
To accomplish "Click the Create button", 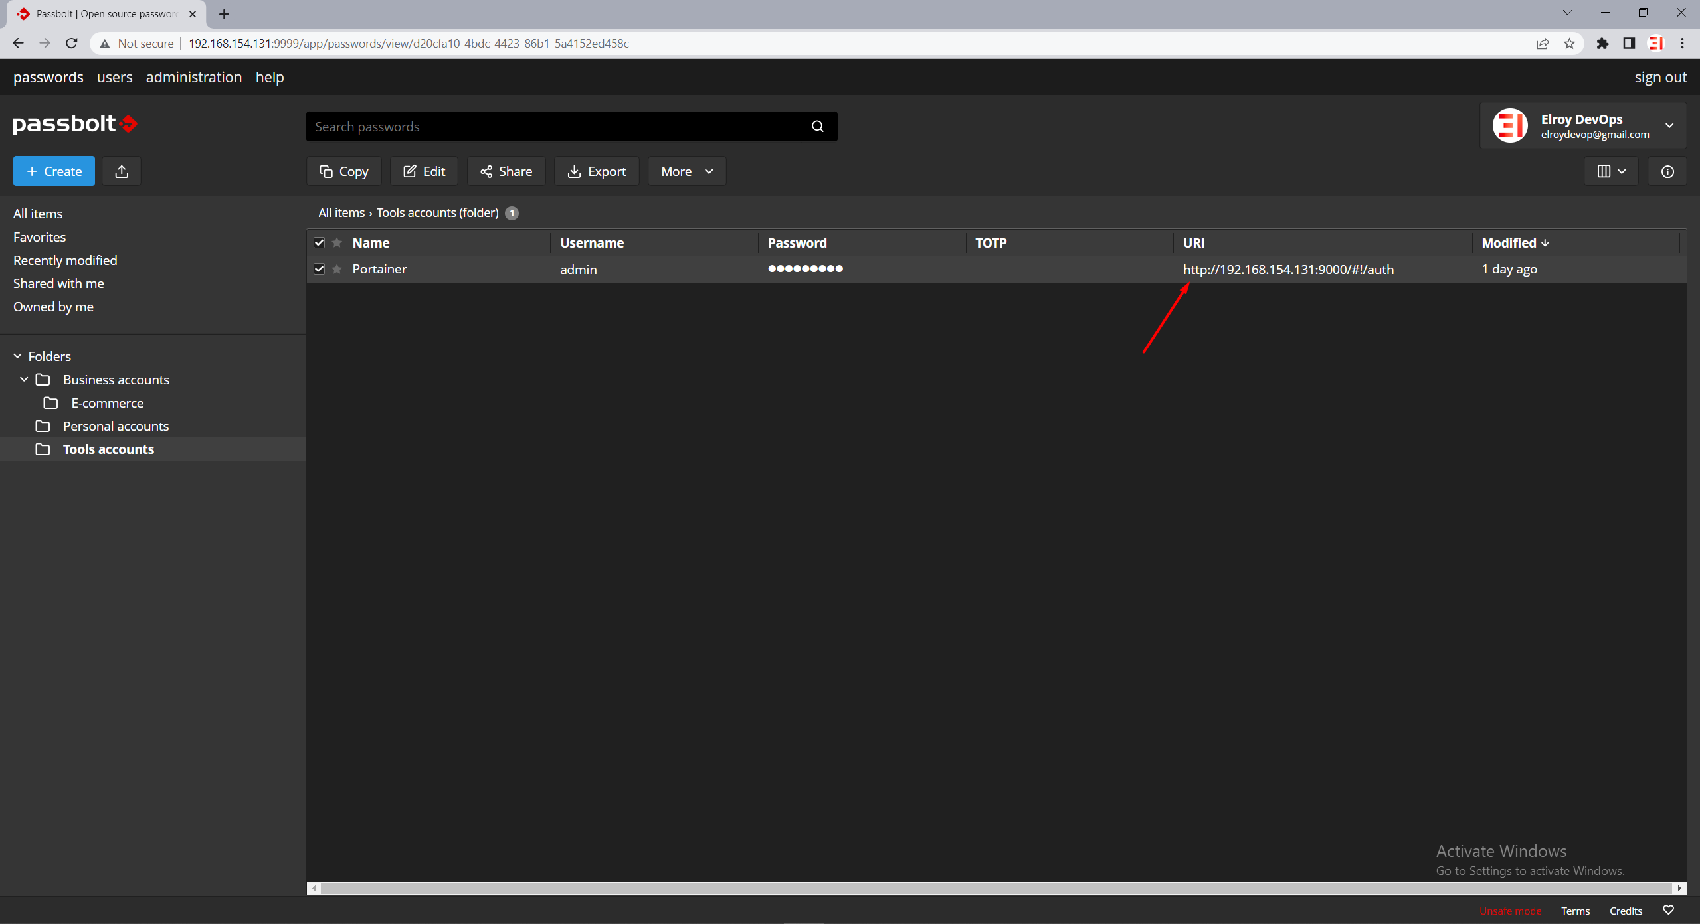I will click(x=54, y=171).
